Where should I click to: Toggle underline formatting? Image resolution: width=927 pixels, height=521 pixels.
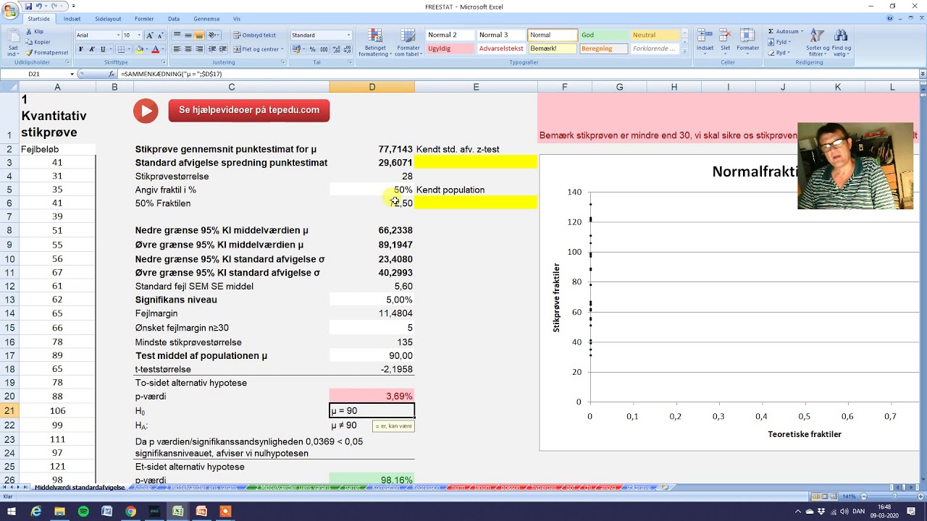(x=103, y=49)
